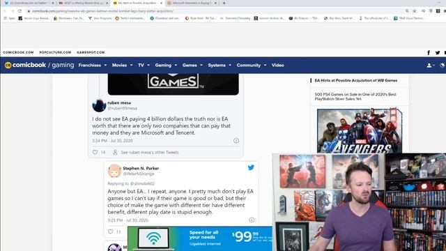Expand the Games menu
Viewport: 446px width, 251px height.
[192, 65]
